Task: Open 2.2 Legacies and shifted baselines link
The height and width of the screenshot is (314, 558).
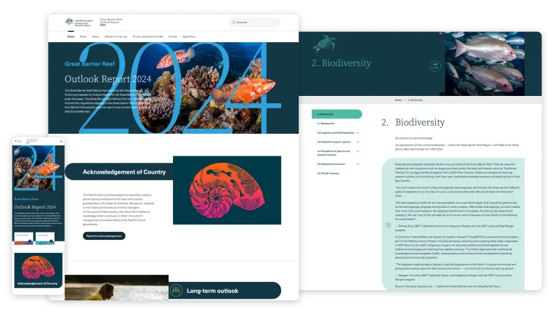Action: [x=336, y=133]
